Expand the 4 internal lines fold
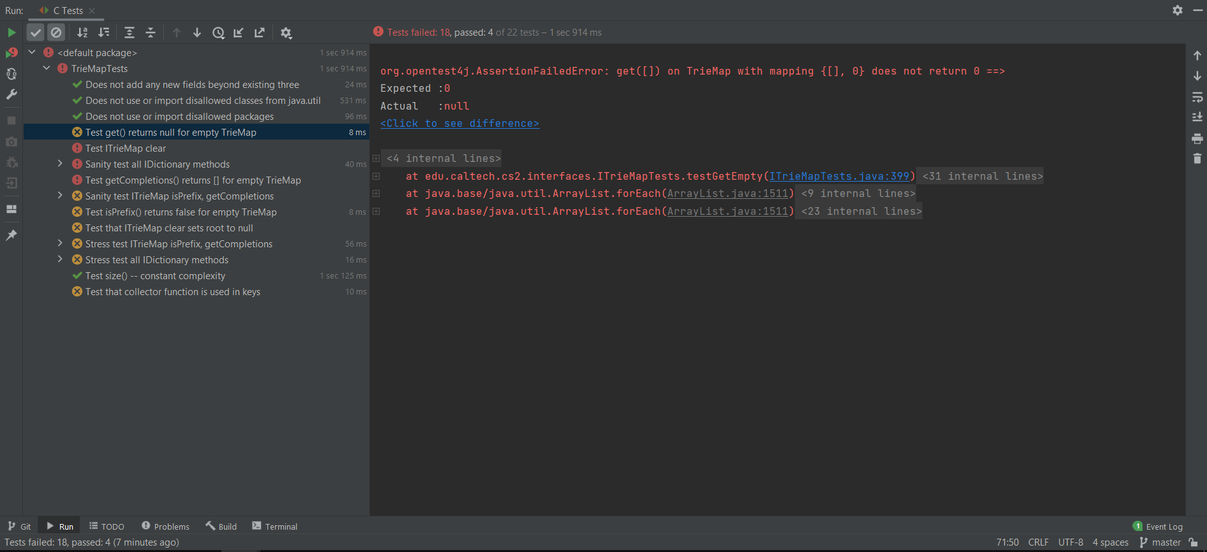This screenshot has width=1207, height=552. [x=376, y=159]
